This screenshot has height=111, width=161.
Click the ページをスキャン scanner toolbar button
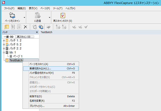12,17
